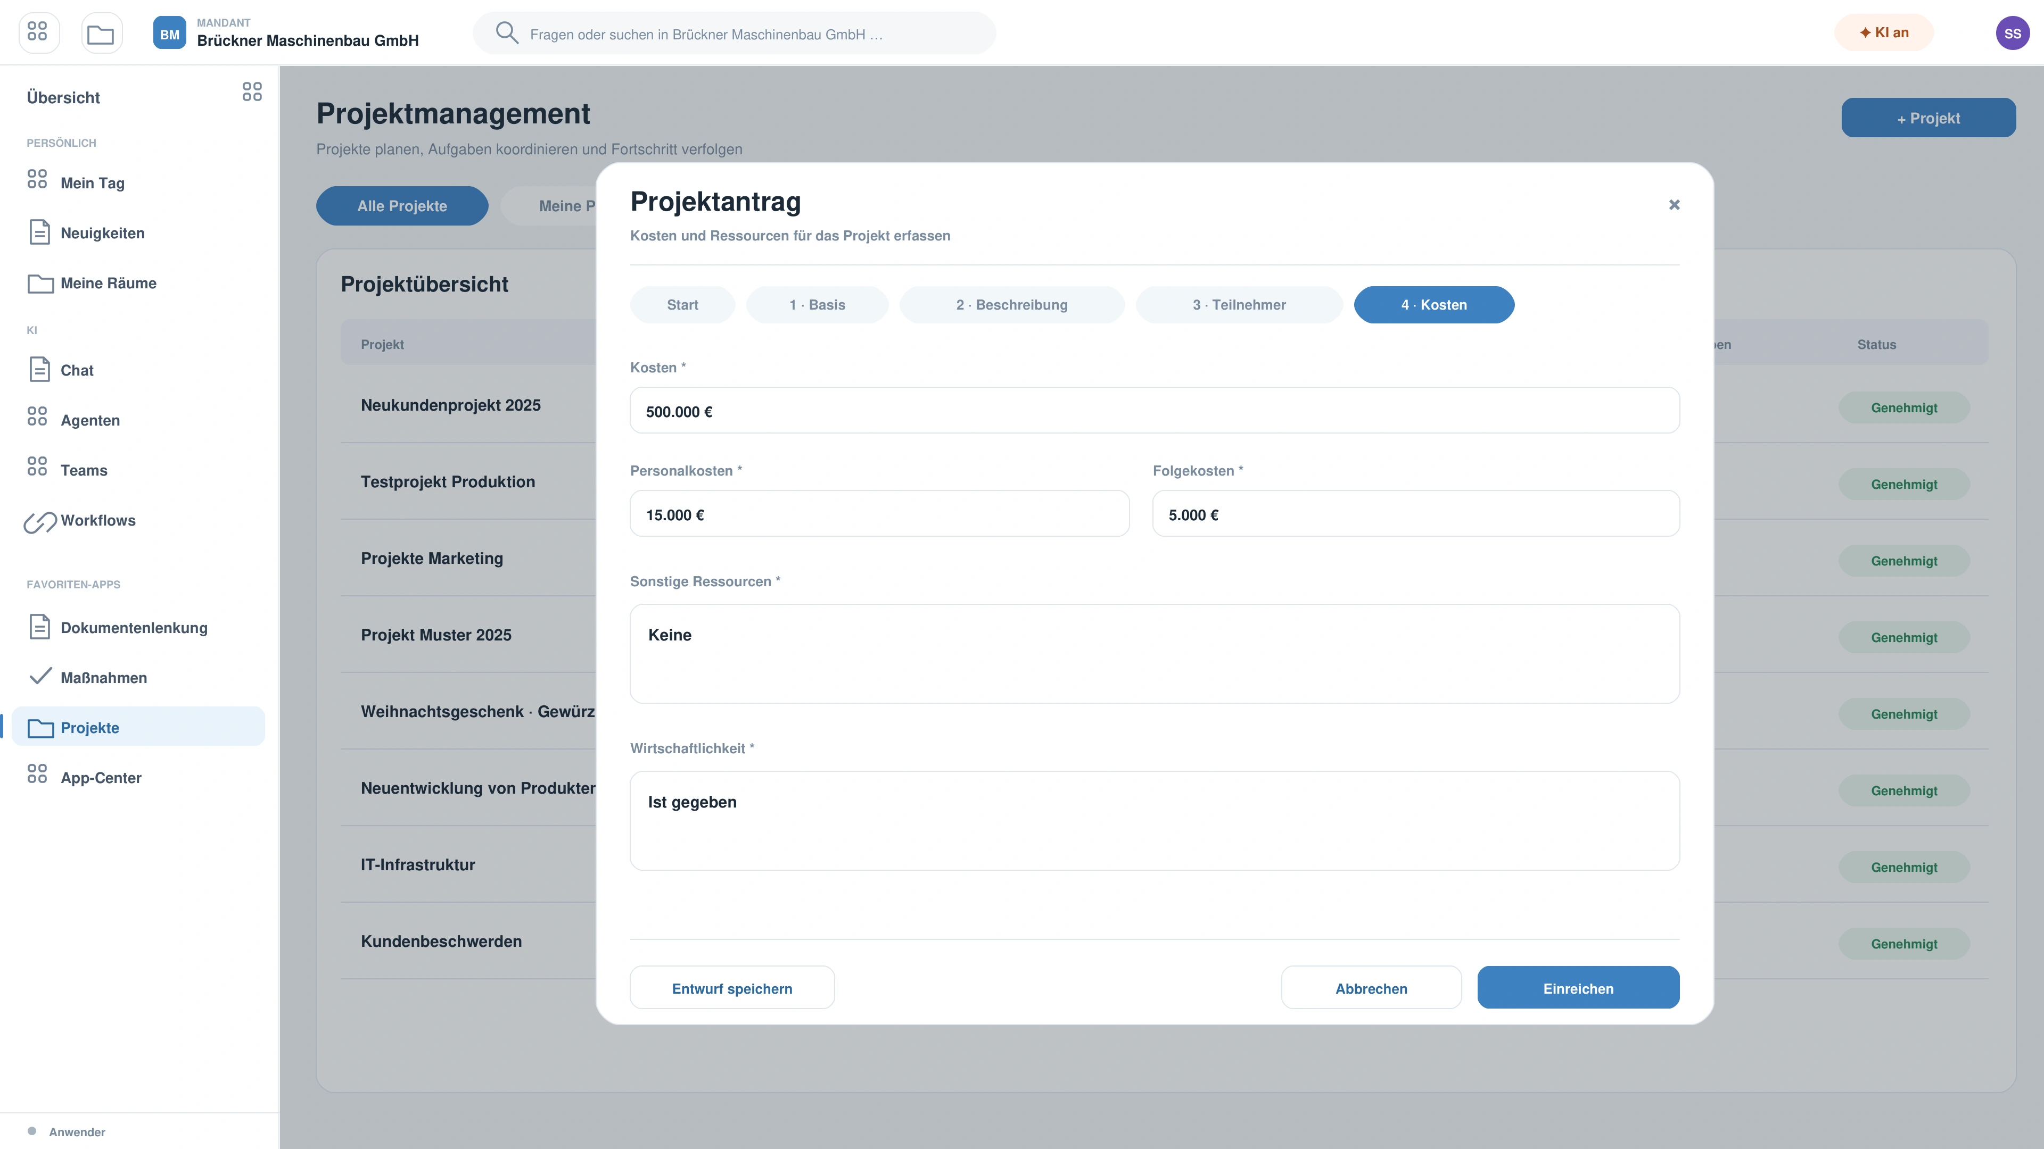Close the Projektantrag dialog
Screen dimensions: 2044x1149
pyautogui.click(x=1674, y=205)
